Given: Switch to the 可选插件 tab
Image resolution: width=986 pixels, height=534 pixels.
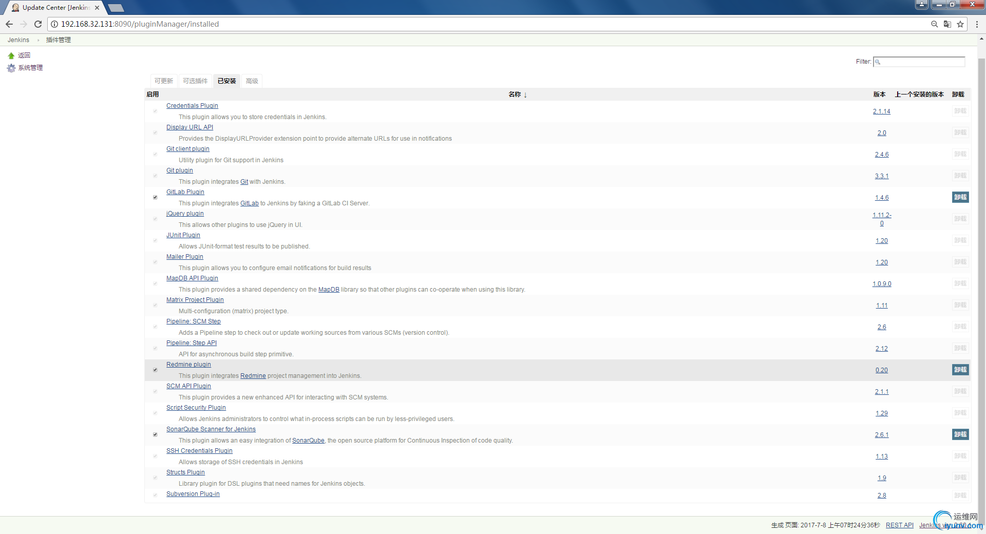Looking at the screenshot, I should (x=195, y=81).
